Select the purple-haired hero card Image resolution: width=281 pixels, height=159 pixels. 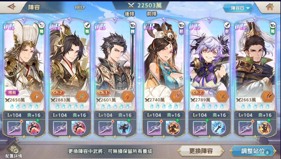[x=209, y=64]
